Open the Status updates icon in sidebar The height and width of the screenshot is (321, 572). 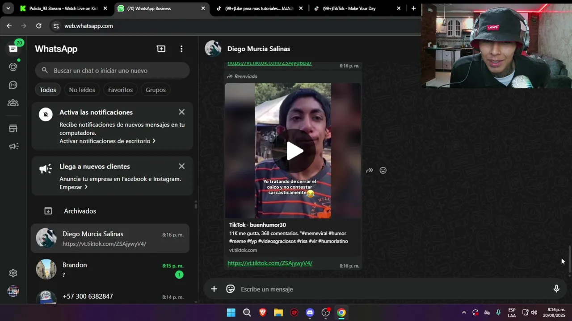(x=13, y=67)
